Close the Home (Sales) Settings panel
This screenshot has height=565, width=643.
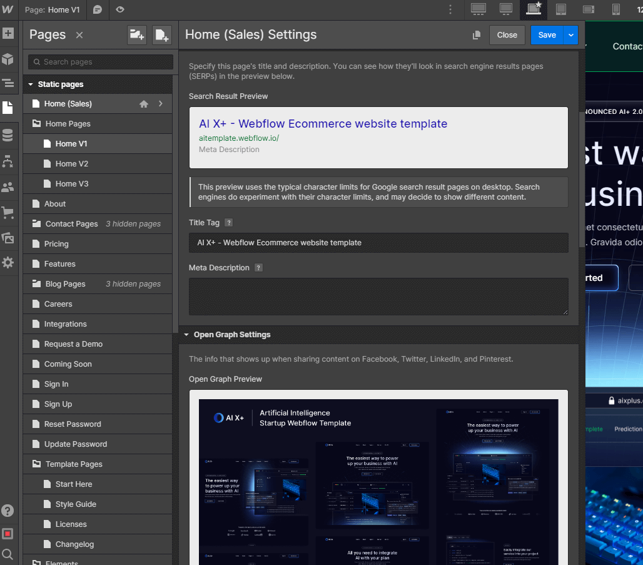pyautogui.click(x=507, y=35)
